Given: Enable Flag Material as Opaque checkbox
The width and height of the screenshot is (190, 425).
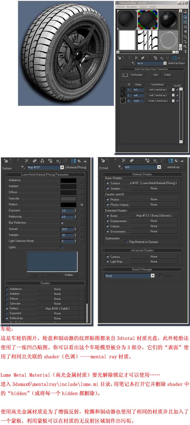Looking at the screenshot, I should click(126, 242).
